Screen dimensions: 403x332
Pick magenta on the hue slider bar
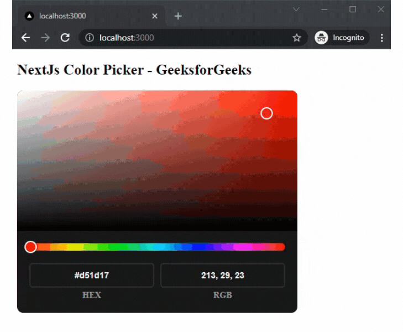tap(243, 247)
